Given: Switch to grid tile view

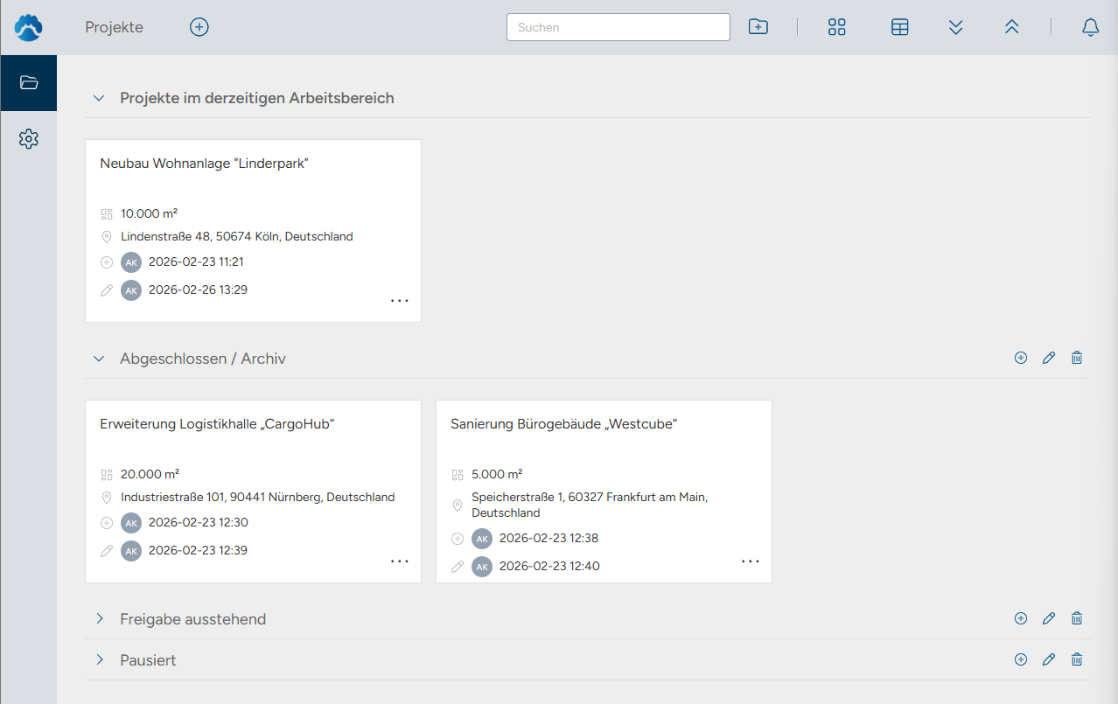Looking at the screenshot, I should click(837, 27).
